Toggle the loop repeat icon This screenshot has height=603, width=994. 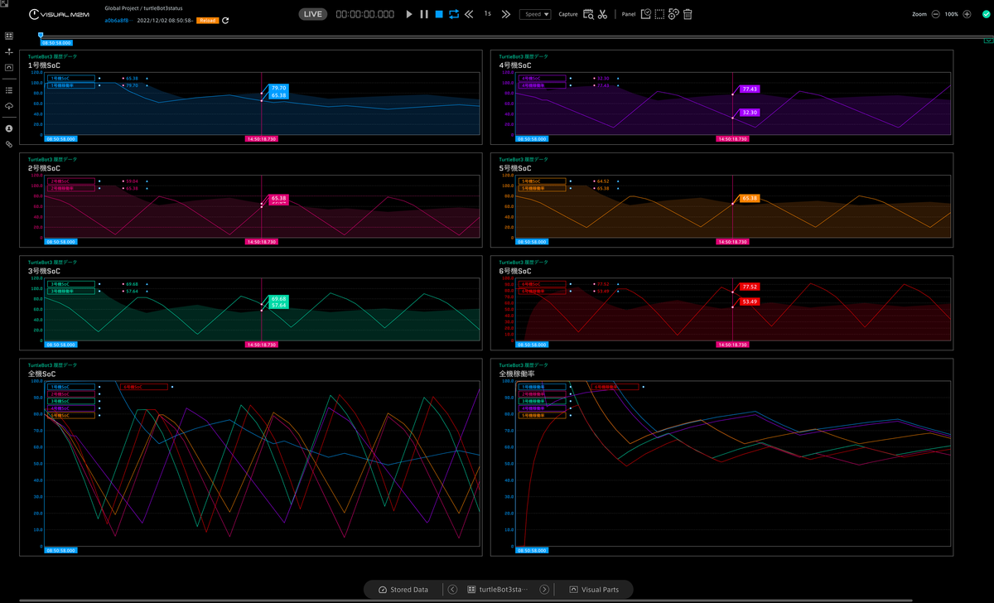tap(454, 14)
